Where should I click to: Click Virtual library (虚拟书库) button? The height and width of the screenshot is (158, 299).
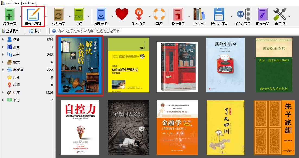(10, 31)
